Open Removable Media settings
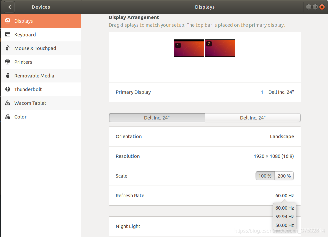 pyautogui.click(x=41, y=76)
